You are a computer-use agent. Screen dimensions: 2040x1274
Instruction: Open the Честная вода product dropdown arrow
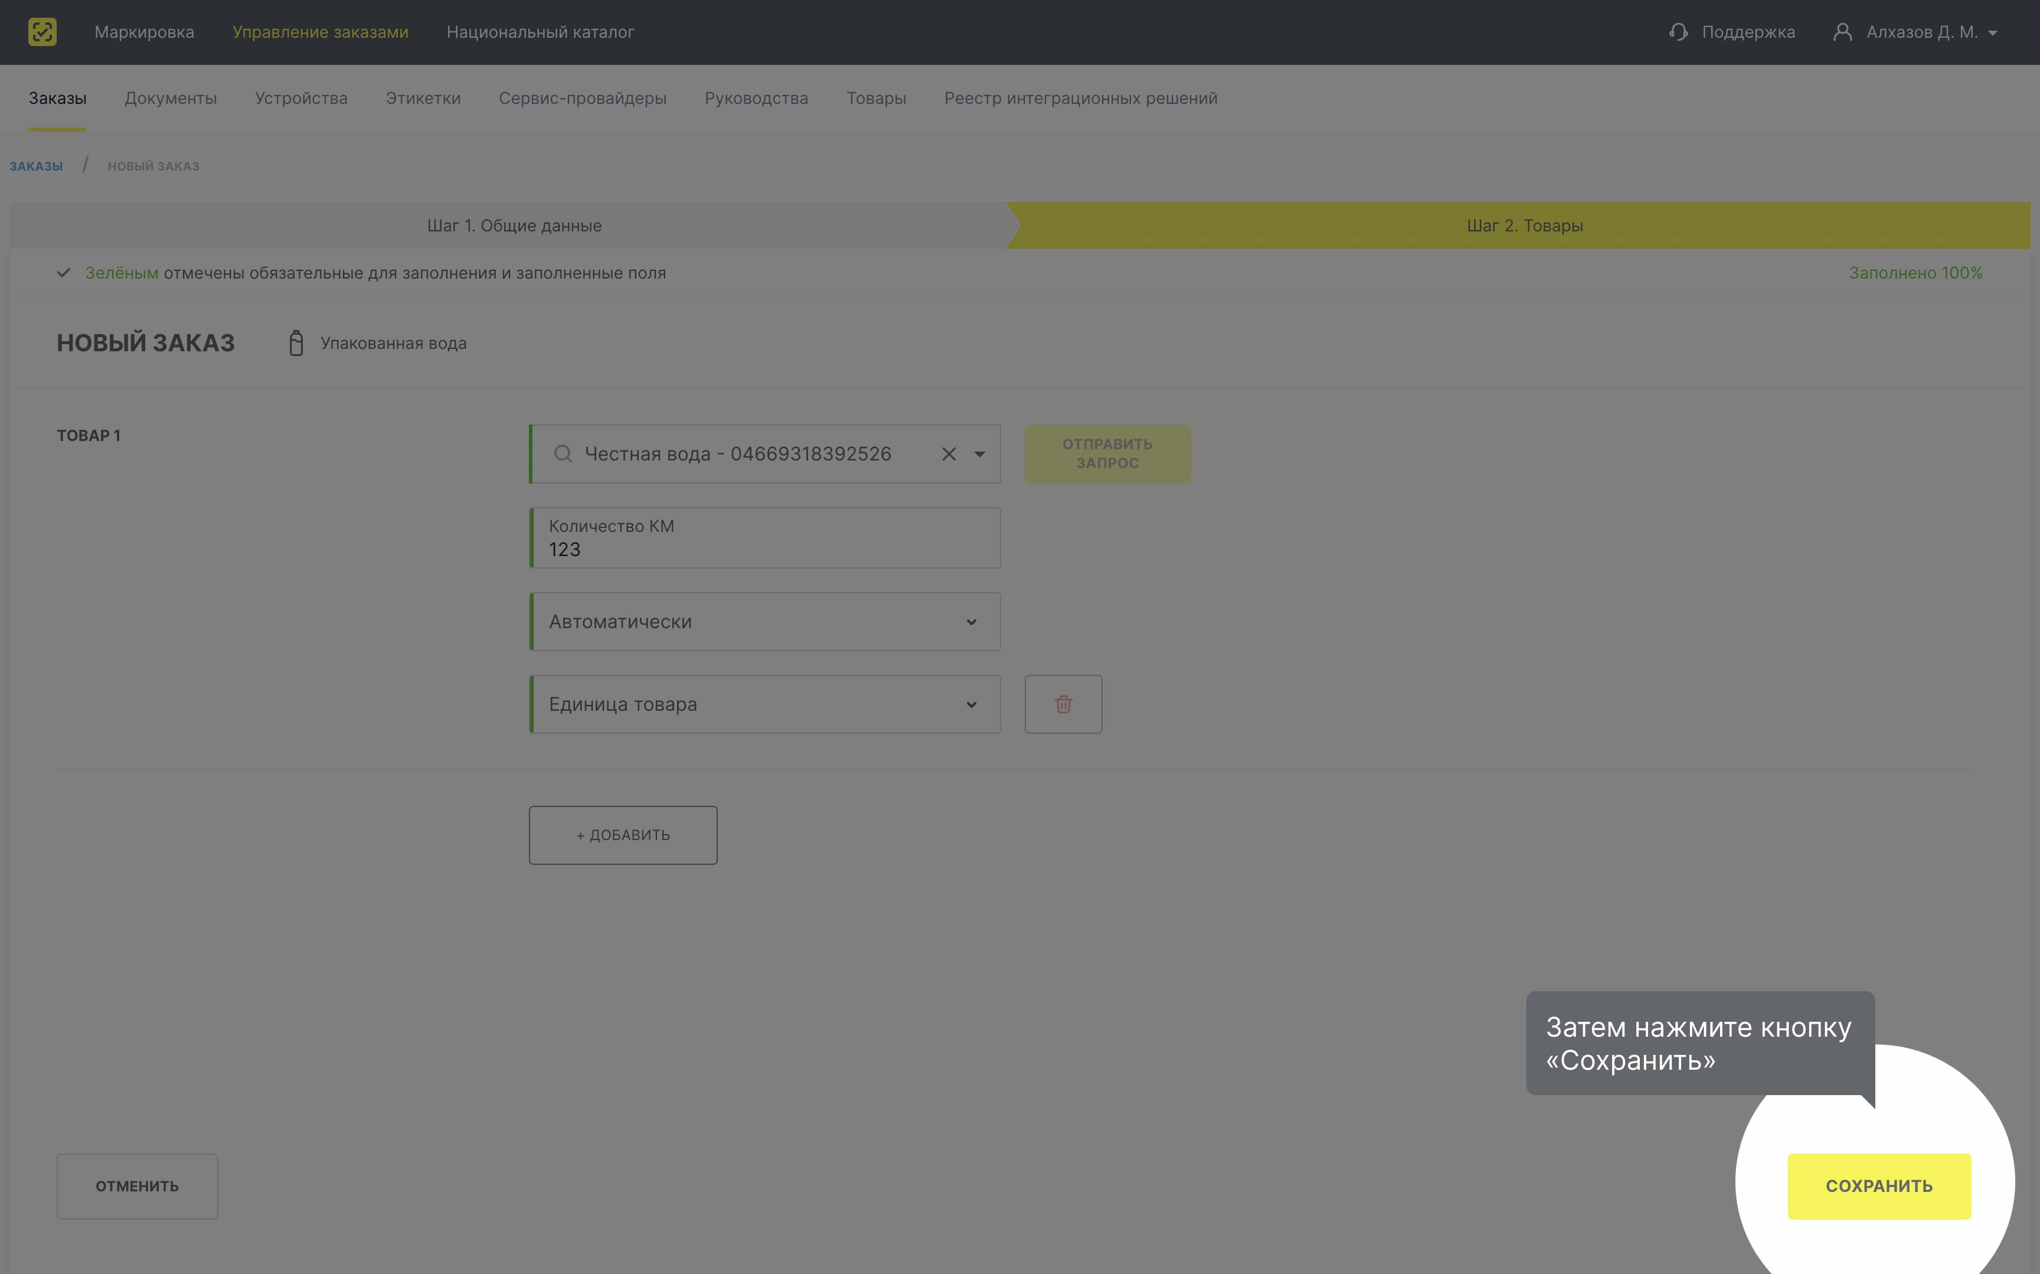[980, 454]
